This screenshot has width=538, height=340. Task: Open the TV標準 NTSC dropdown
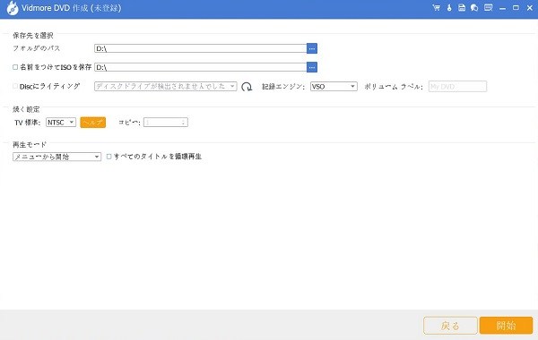[x=61, y=123]
